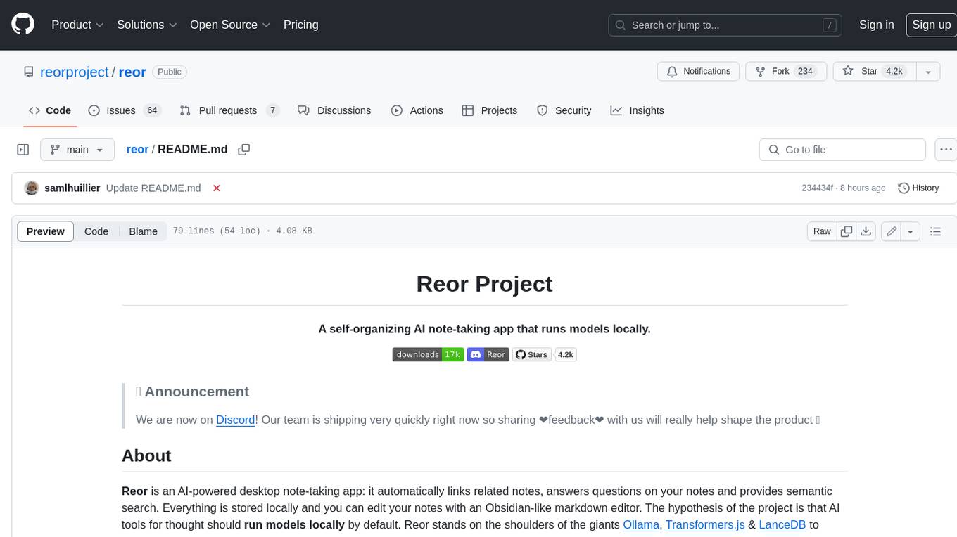Open the Security tab
957x537 pixels.
point(564,110)
